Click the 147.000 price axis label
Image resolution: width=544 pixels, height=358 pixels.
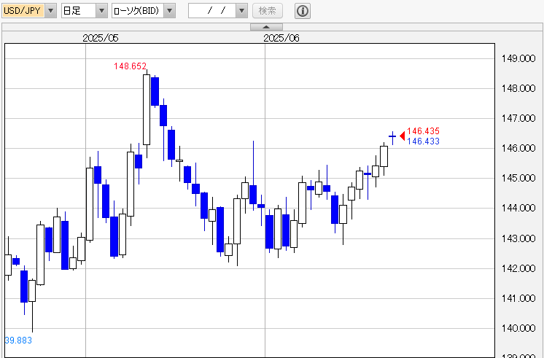[518, 118]
